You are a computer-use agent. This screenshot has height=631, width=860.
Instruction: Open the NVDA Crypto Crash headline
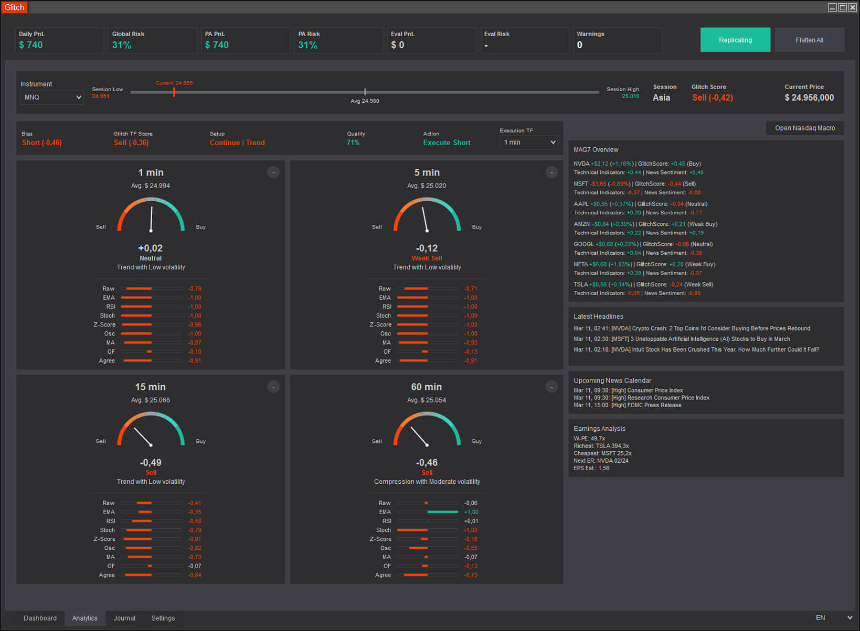pos(692,329)
